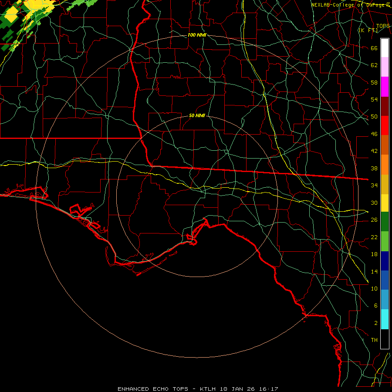
Task: Click the cyan 2 kft legend swatch
Action: click(x=385, y=319)
